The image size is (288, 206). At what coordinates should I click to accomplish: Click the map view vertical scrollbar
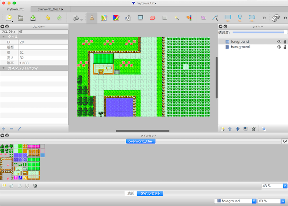pos(217,78)
